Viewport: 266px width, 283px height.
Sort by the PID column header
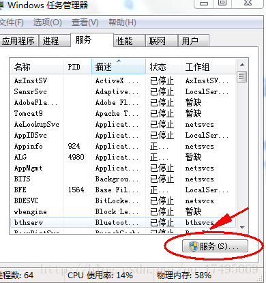[x=78, y=67]
